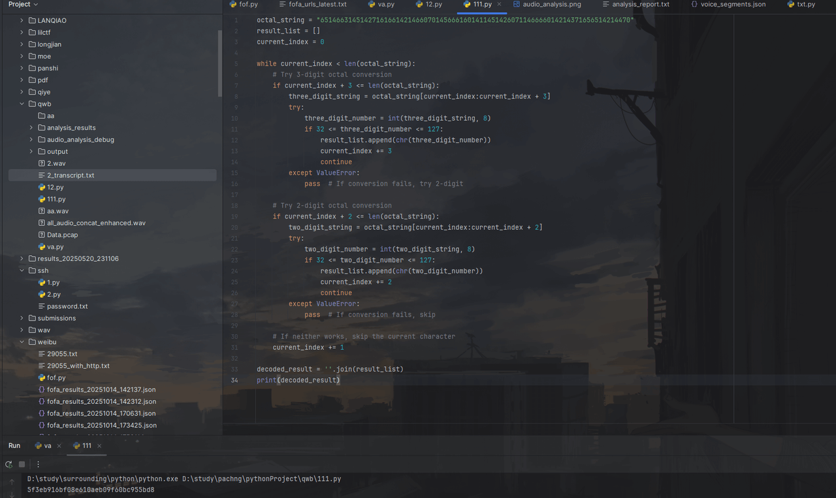The width and height of the screenshot is (836, 498).
Task: Open Data.pcap in the project tree
Action: click(x=62, y=235)
